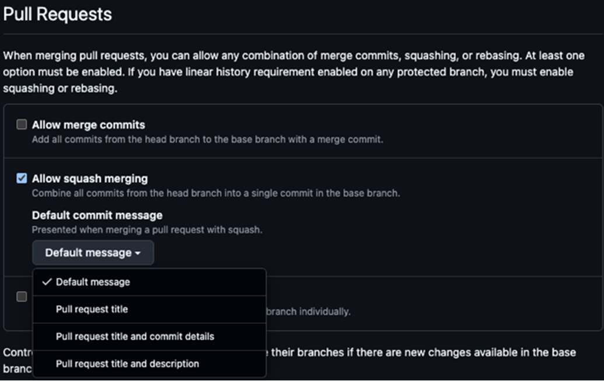This screenshot has height=381, width=604.
Task: Click the merge commit description text
Action: point(207,140)
